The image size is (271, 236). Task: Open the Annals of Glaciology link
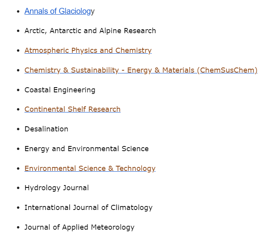click(x=58, y=11)
